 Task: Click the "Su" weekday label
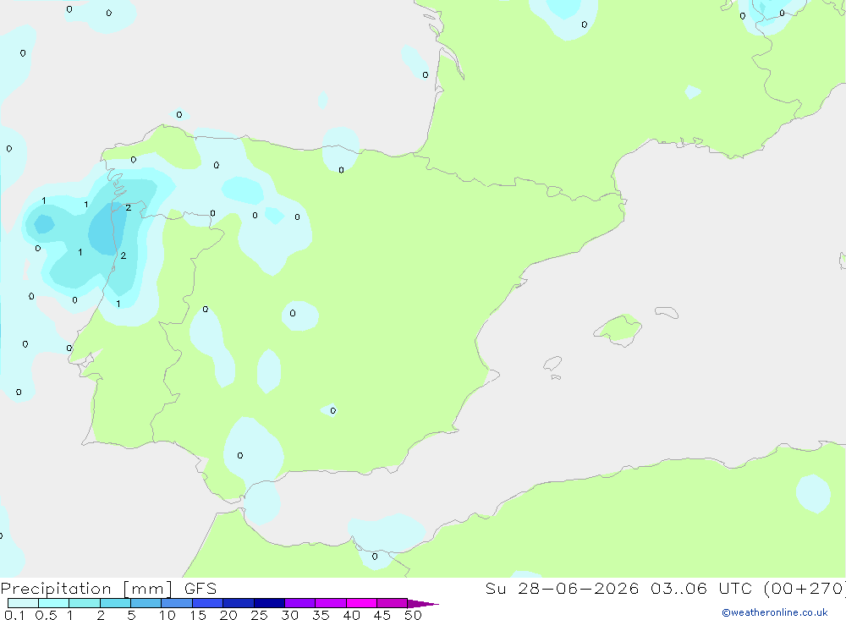tap(495, 588)
